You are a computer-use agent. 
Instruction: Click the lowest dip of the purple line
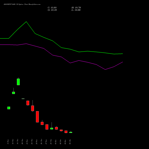[105, 69]
